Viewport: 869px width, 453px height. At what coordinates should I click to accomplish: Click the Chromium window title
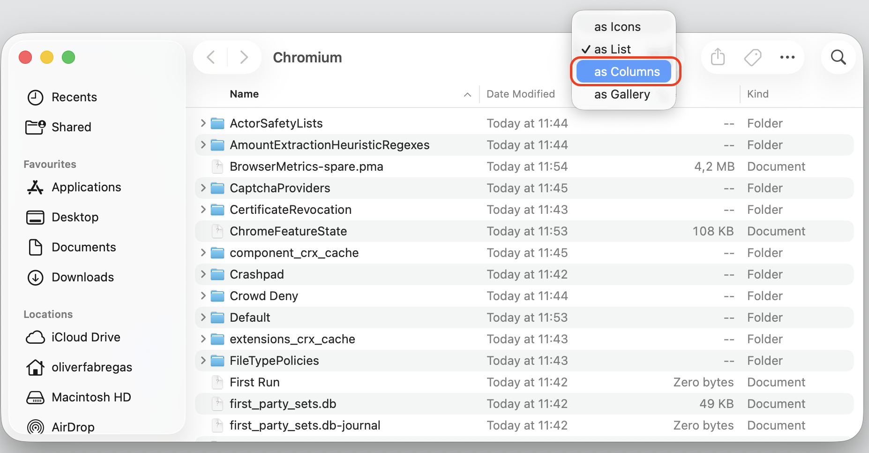pos(307,57)
